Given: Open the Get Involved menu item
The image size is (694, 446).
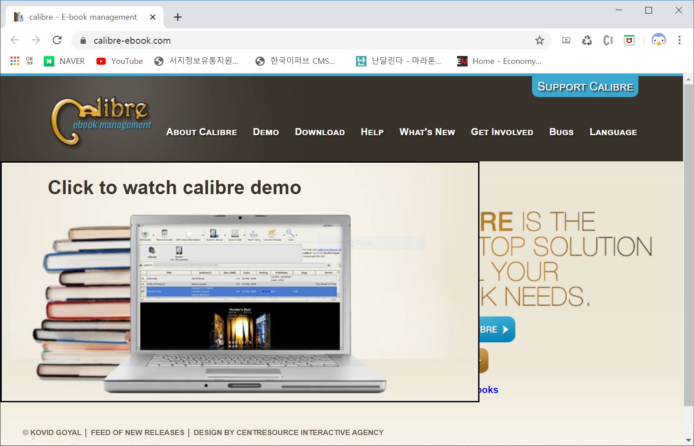Looking at the screenshot, I should [x=502, y=132].
